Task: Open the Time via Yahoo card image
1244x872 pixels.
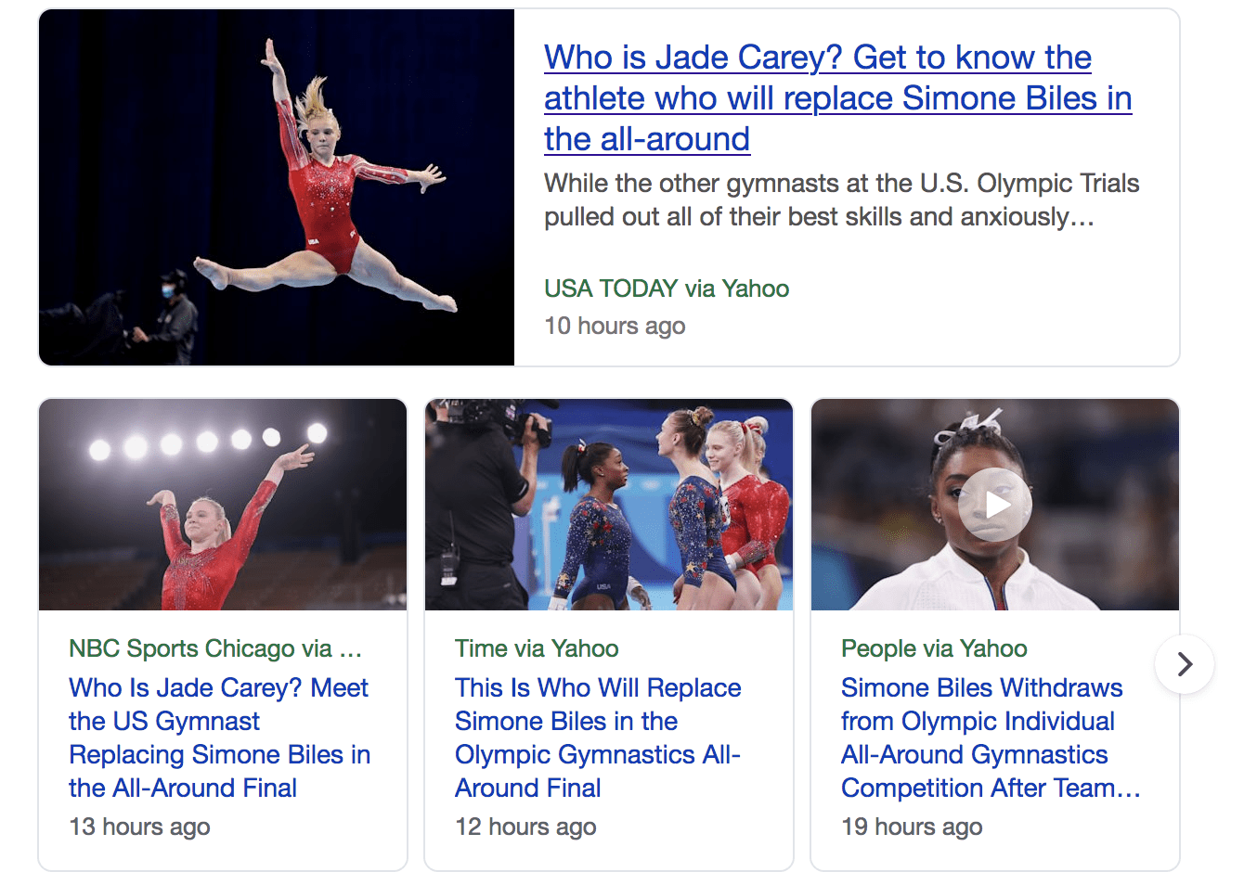Action: (609, 505)
